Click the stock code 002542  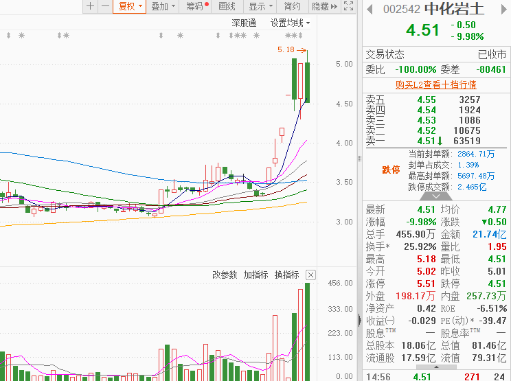coord(402,10)
